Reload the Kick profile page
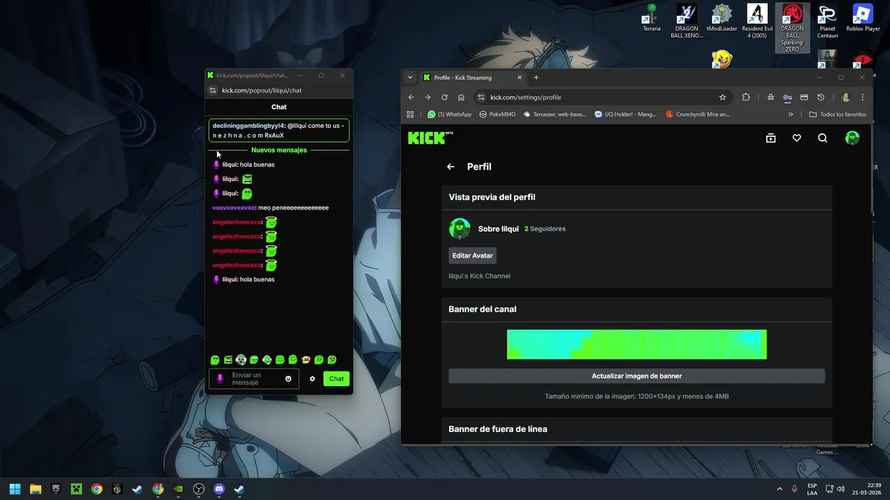 [444, 97]
